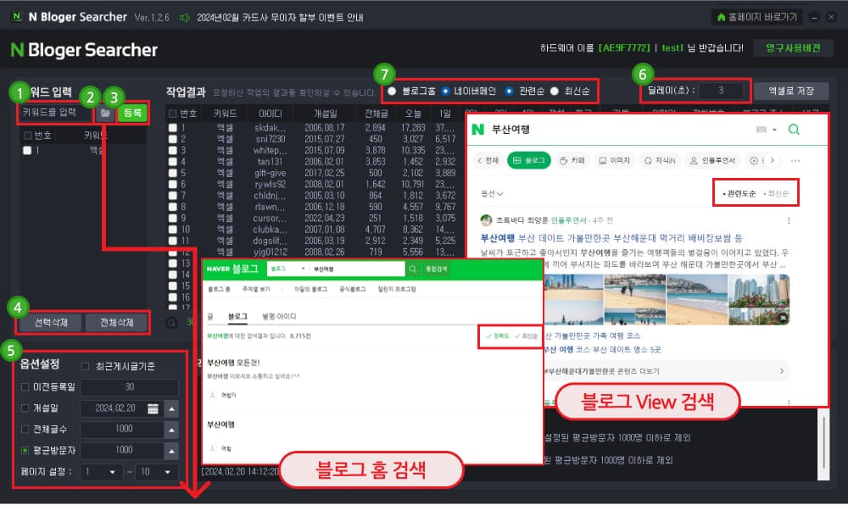Click the up arrow beside 개설일 date
This screenshot has width=848, height=505.
coord(171,408)
